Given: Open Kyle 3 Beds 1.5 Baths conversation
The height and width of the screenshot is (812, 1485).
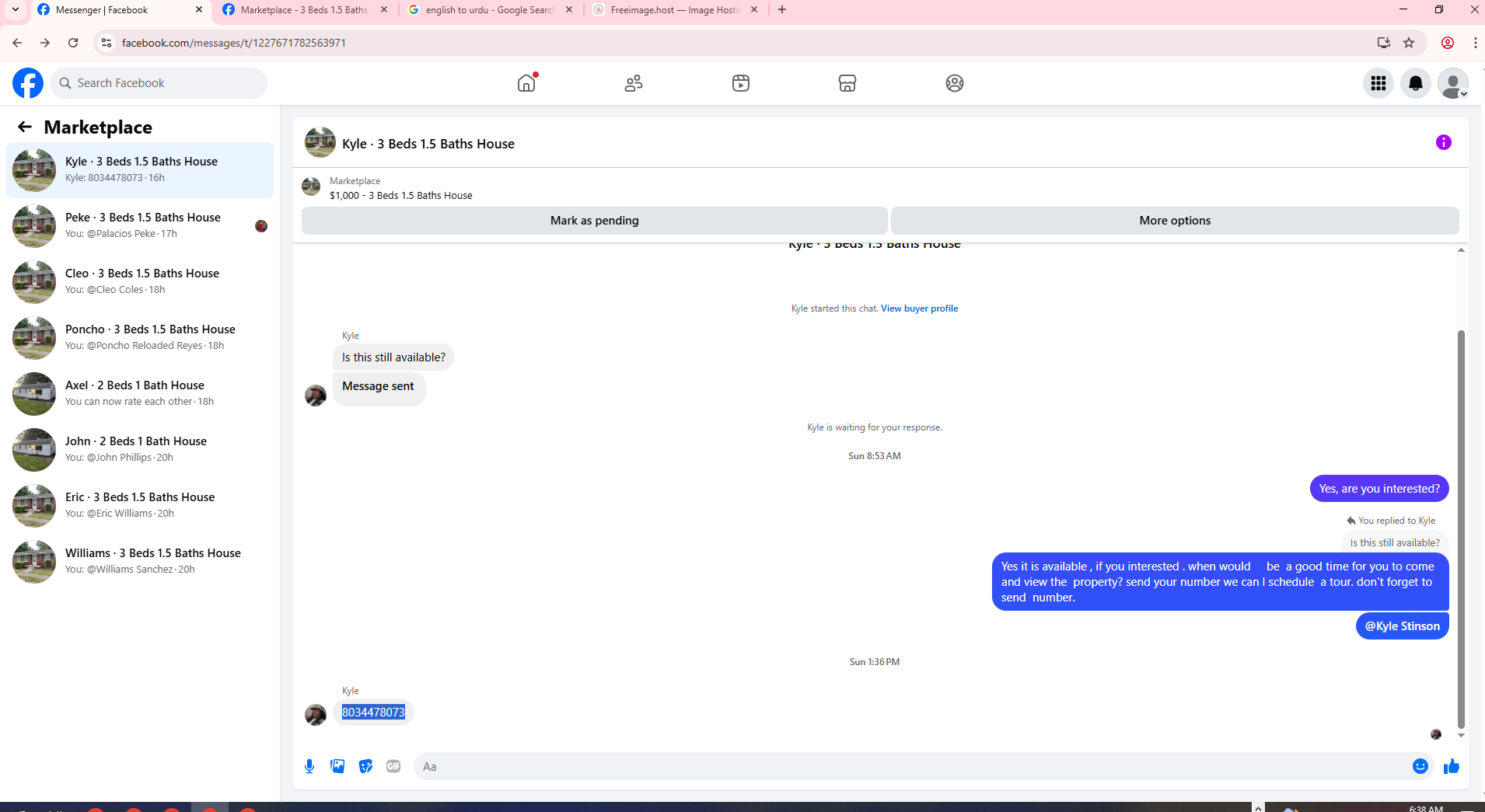Looking at the screenshot, I should coord(140,169).
